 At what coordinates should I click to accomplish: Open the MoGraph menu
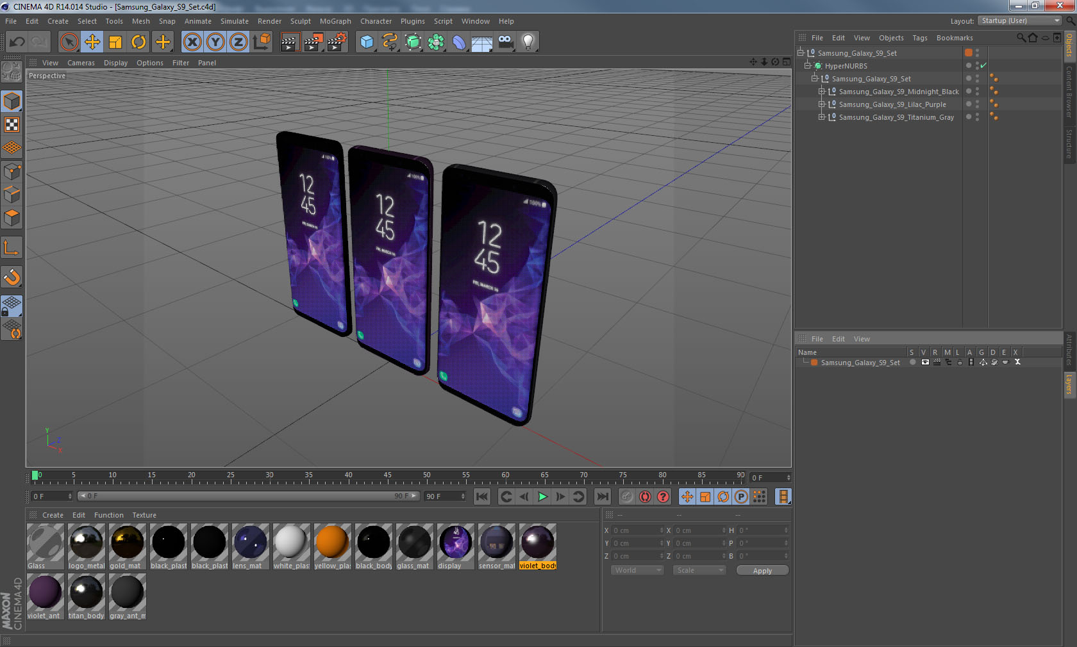[335, 21]
